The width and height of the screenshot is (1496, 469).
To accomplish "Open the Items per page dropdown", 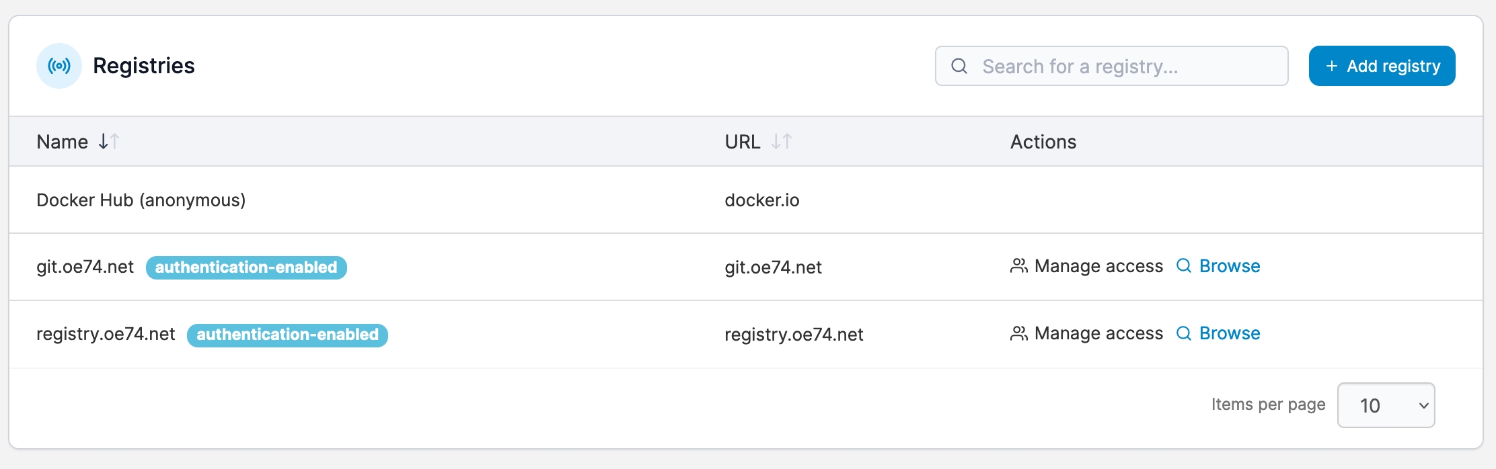I will pos(1386,405).
